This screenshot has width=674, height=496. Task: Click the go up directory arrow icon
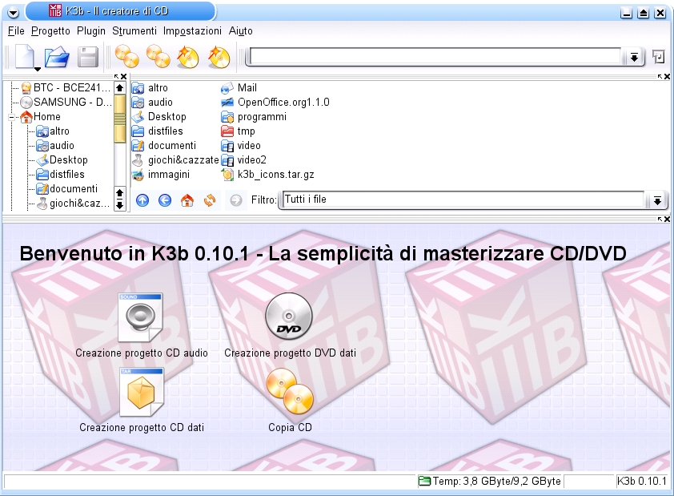click(x=142, y=200)
